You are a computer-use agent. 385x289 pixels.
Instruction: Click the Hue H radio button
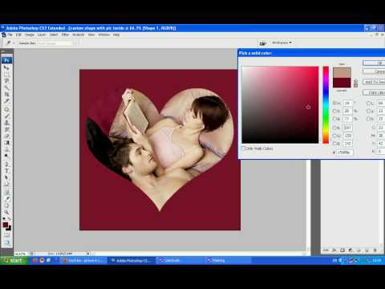click(334, 103)
